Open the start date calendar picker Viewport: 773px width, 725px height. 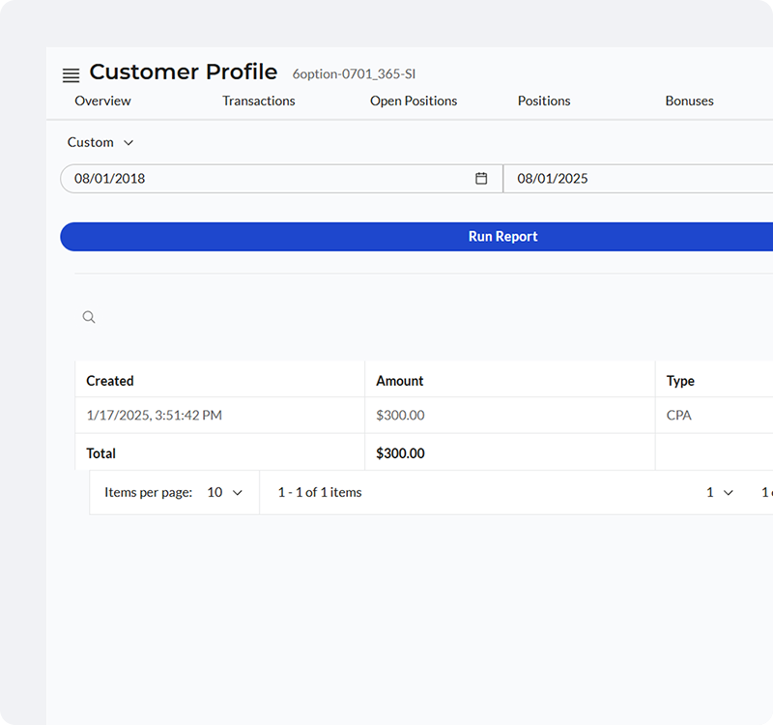point(481,179)
